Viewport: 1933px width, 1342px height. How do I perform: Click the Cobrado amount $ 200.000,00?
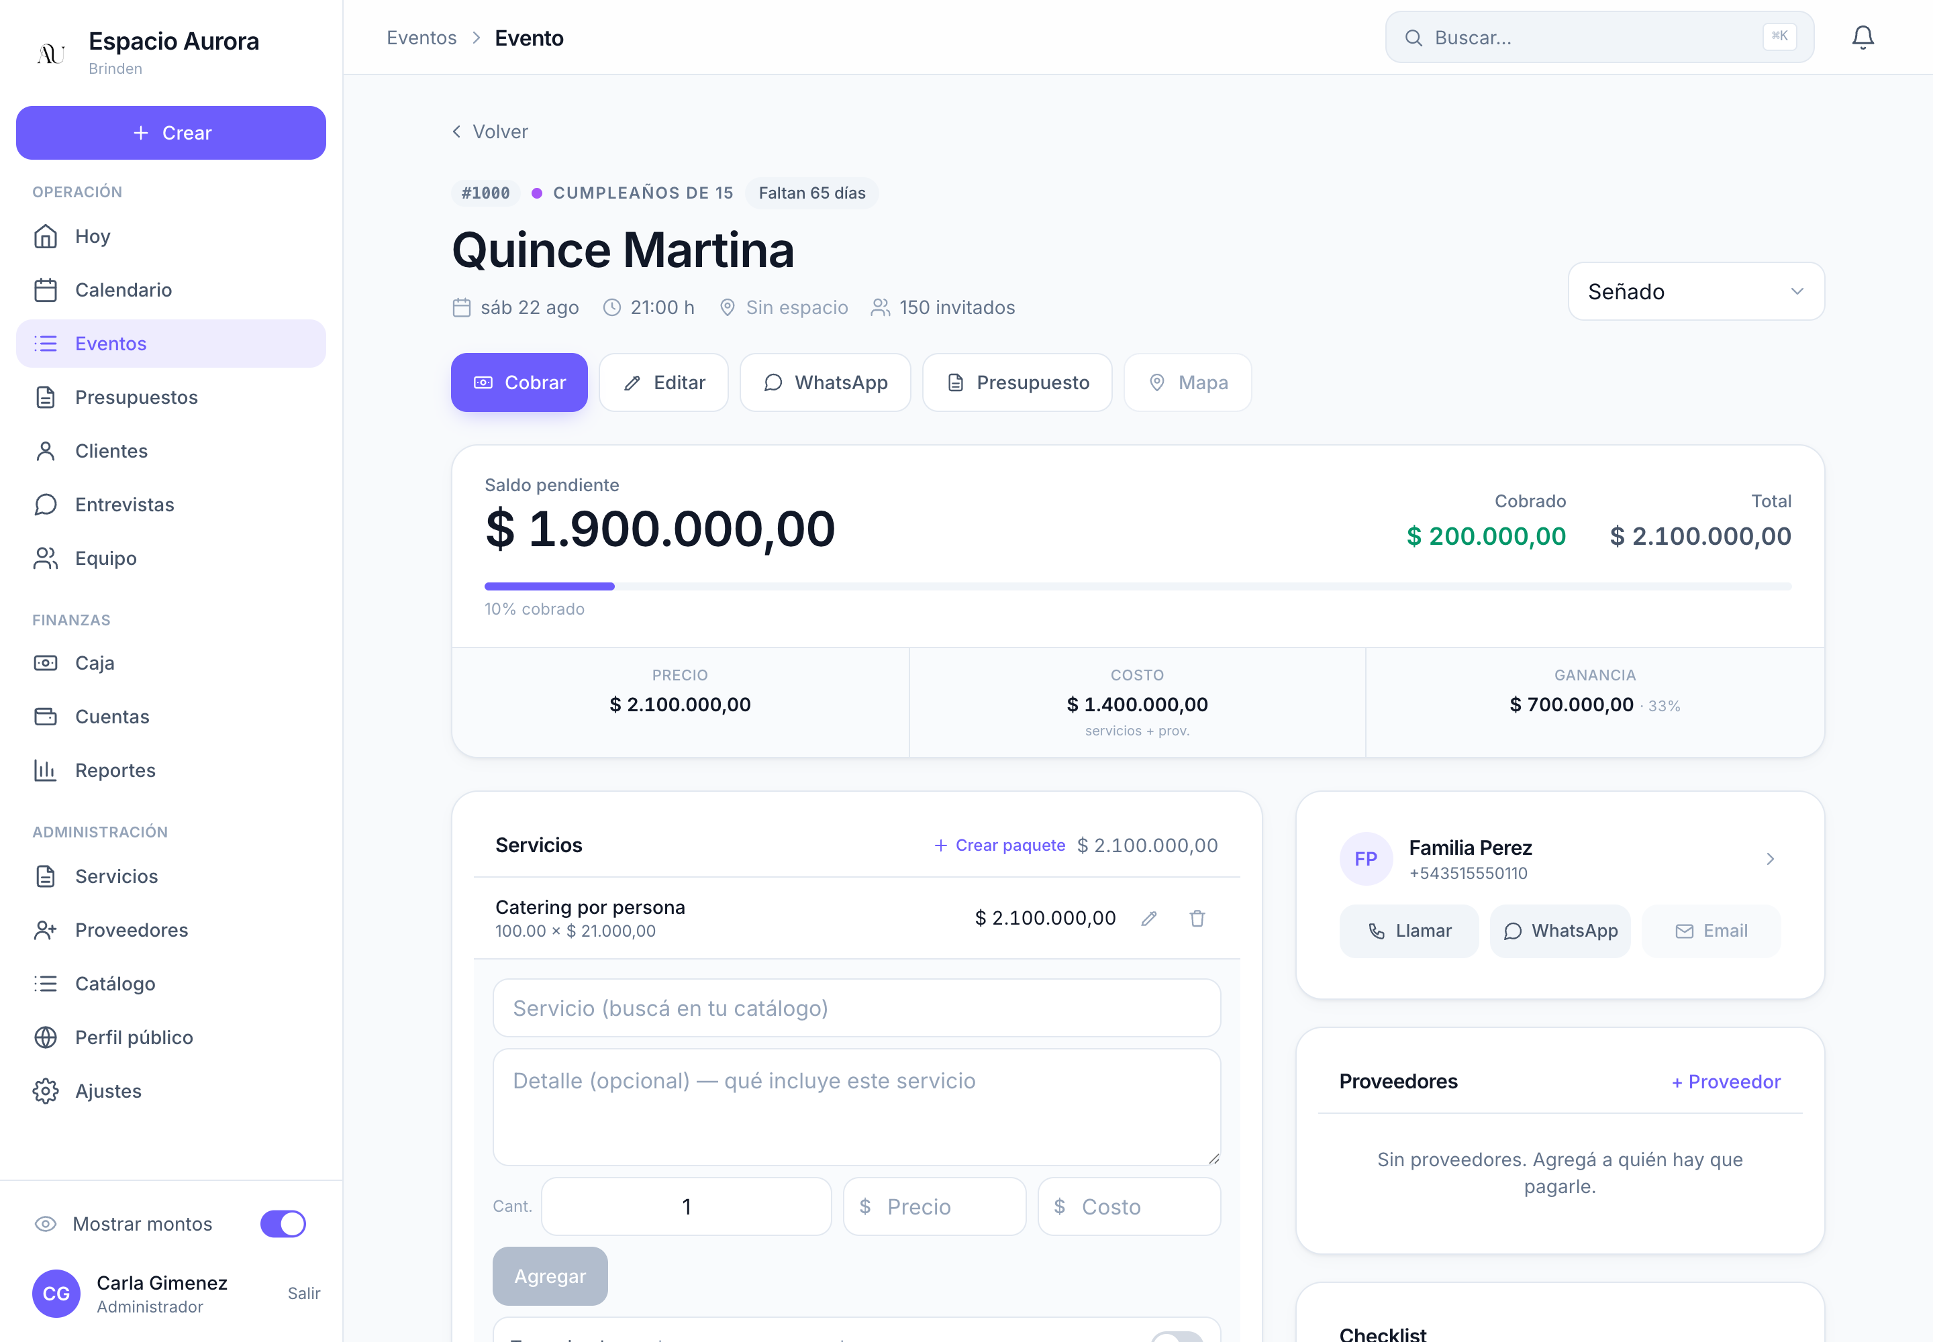(1485, 536)
